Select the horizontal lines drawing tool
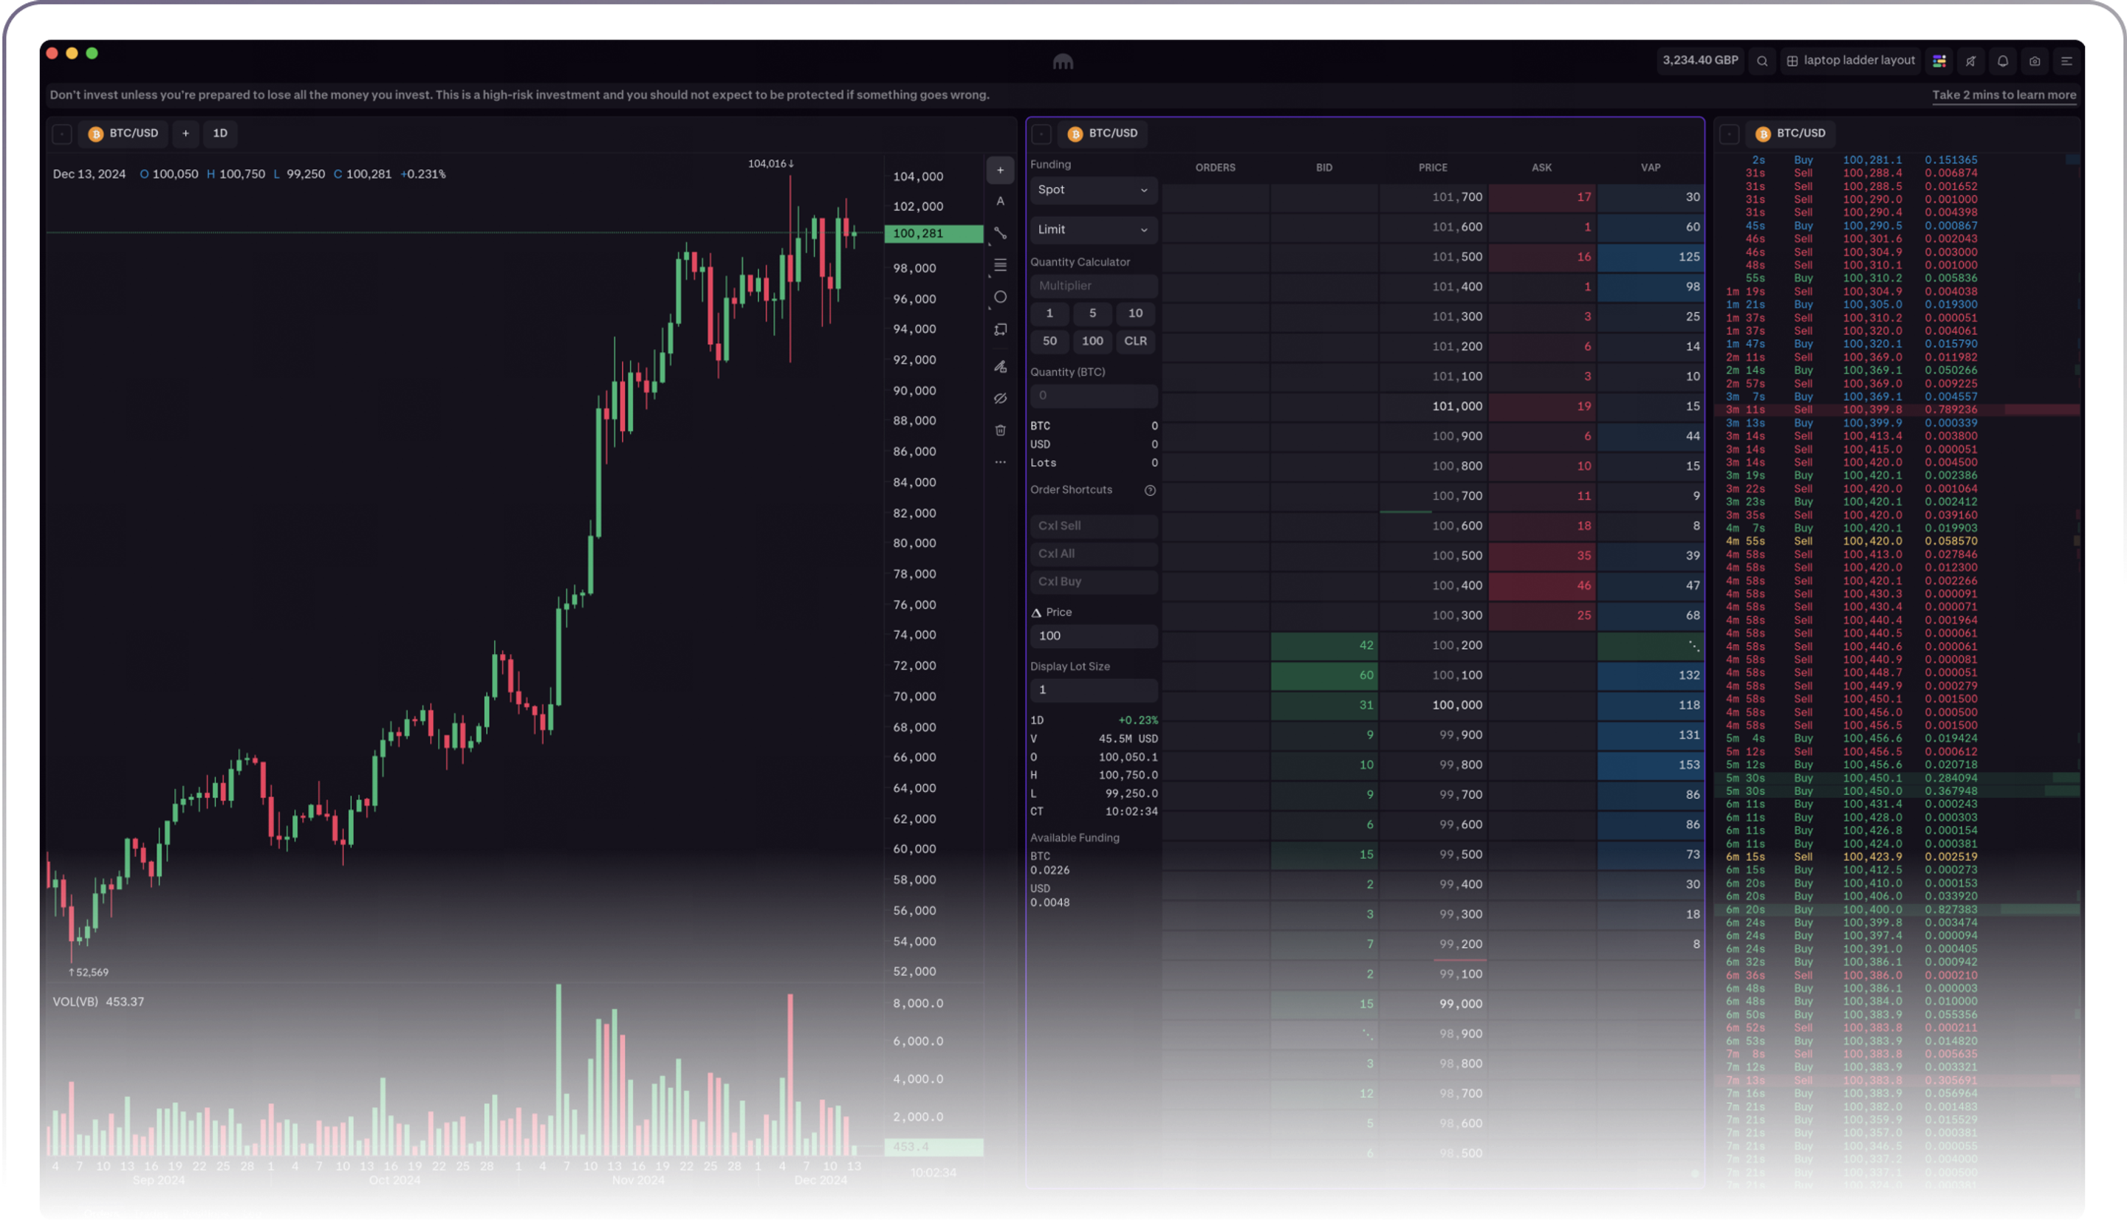Viewport: 2127px width, 1223px height. (1000, 266)
